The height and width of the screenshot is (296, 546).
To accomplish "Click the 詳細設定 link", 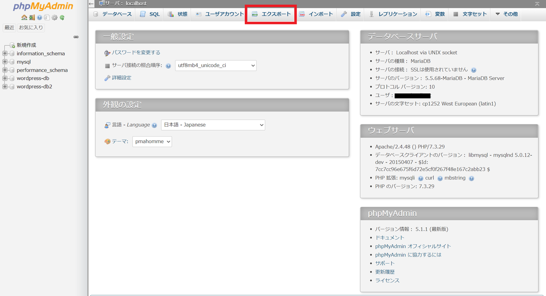I will pyautogui.click(x=121, y=78).
